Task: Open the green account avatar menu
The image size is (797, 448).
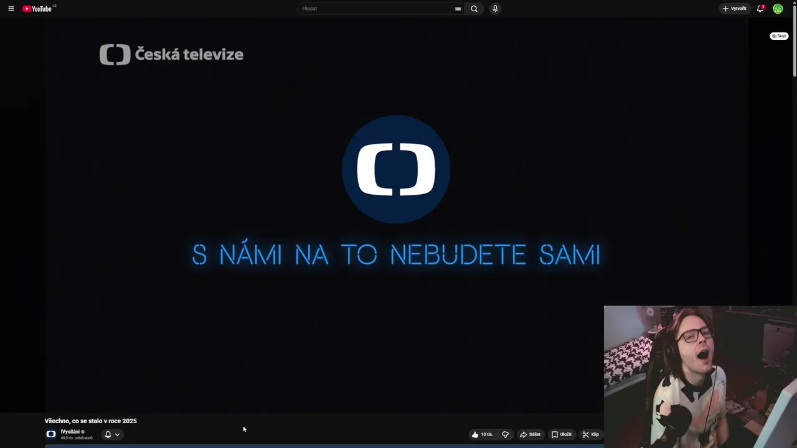Action: pyautogui.click(x=778, y=9)
